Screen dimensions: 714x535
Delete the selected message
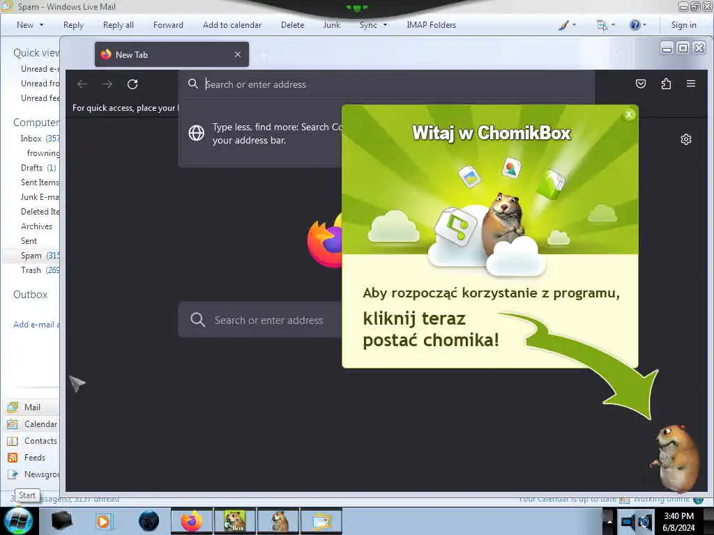point(292,25)
